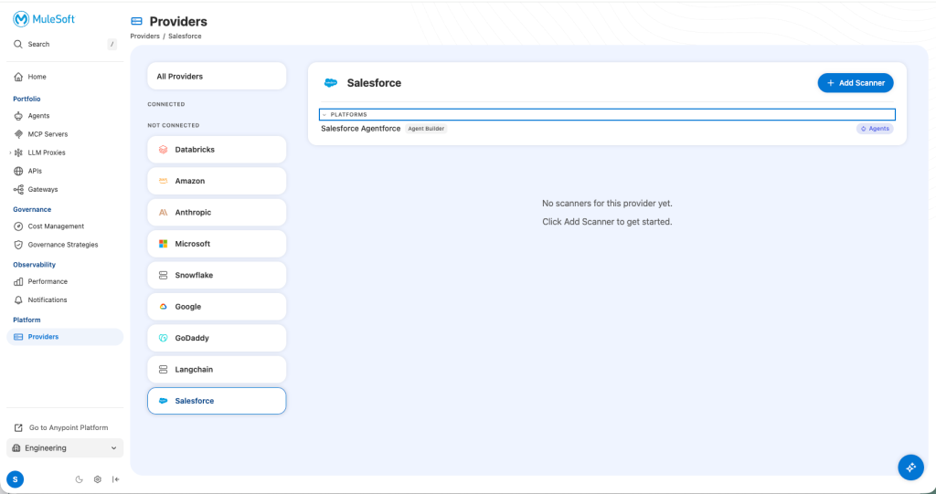Click the Agents robot icon in sidebar
The height and width of the screenshot is (494, 936).
(x=18, y=116)
